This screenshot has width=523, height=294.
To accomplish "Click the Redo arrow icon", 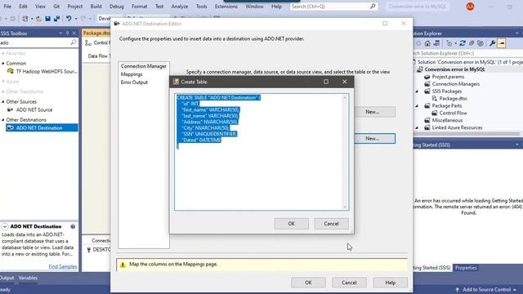I will pos(83,19).
